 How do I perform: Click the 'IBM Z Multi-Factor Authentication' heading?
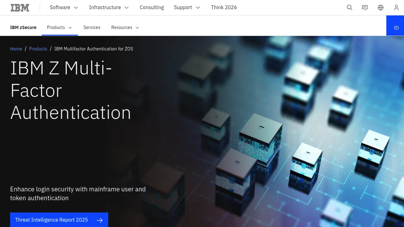pos(71,90)
